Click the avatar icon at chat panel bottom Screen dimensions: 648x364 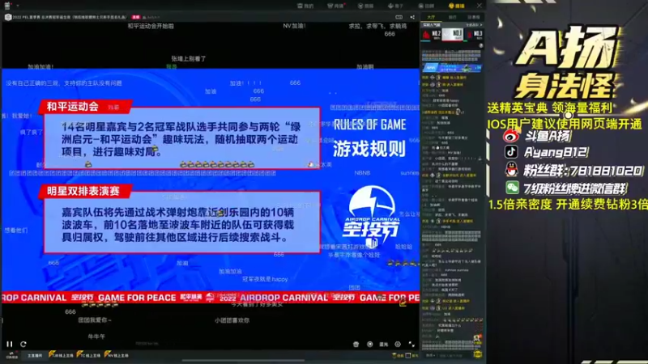click(477, 339)
